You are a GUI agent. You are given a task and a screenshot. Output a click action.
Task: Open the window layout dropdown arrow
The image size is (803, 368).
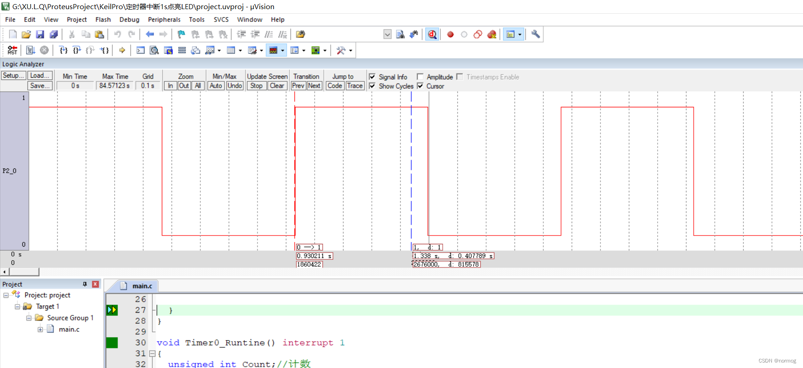coord(519,34)
